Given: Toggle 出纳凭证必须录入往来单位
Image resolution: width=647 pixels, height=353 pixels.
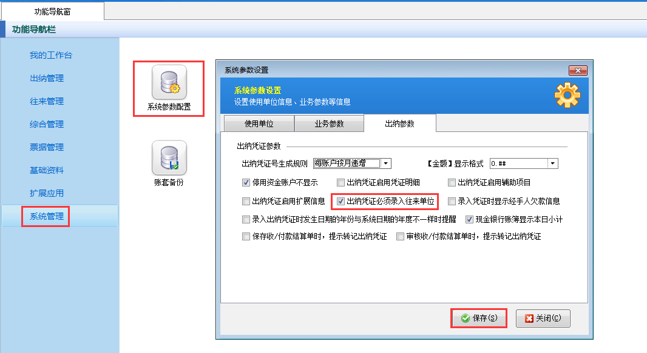Looking at the screenshot, I should pos(341,201).
